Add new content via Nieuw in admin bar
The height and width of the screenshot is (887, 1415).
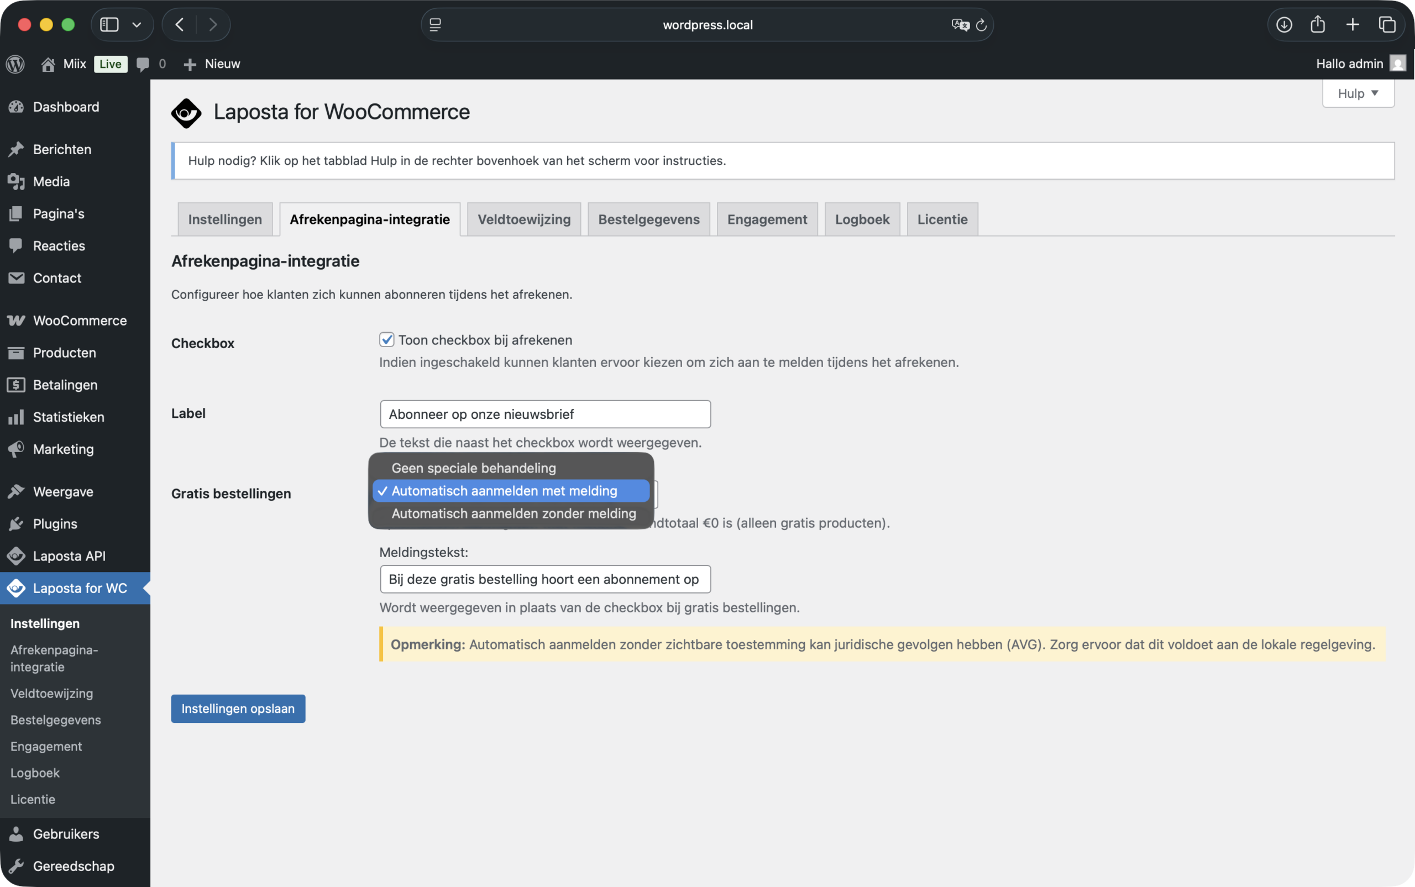tap(212, 64)
